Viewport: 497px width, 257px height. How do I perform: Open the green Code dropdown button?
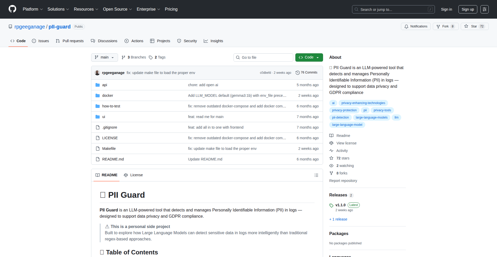[x=309, y=57]
